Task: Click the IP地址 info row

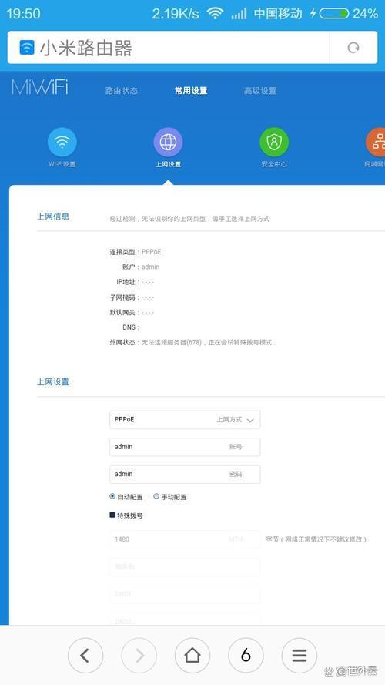Action: coord(135,282)
